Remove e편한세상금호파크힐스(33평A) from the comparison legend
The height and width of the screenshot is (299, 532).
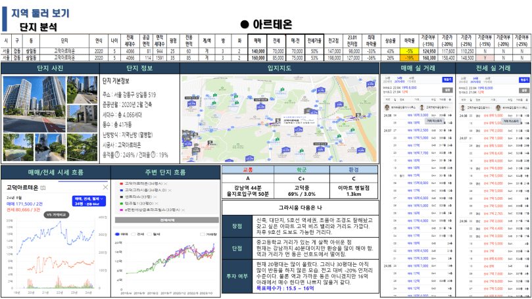[x=183, y=210]
